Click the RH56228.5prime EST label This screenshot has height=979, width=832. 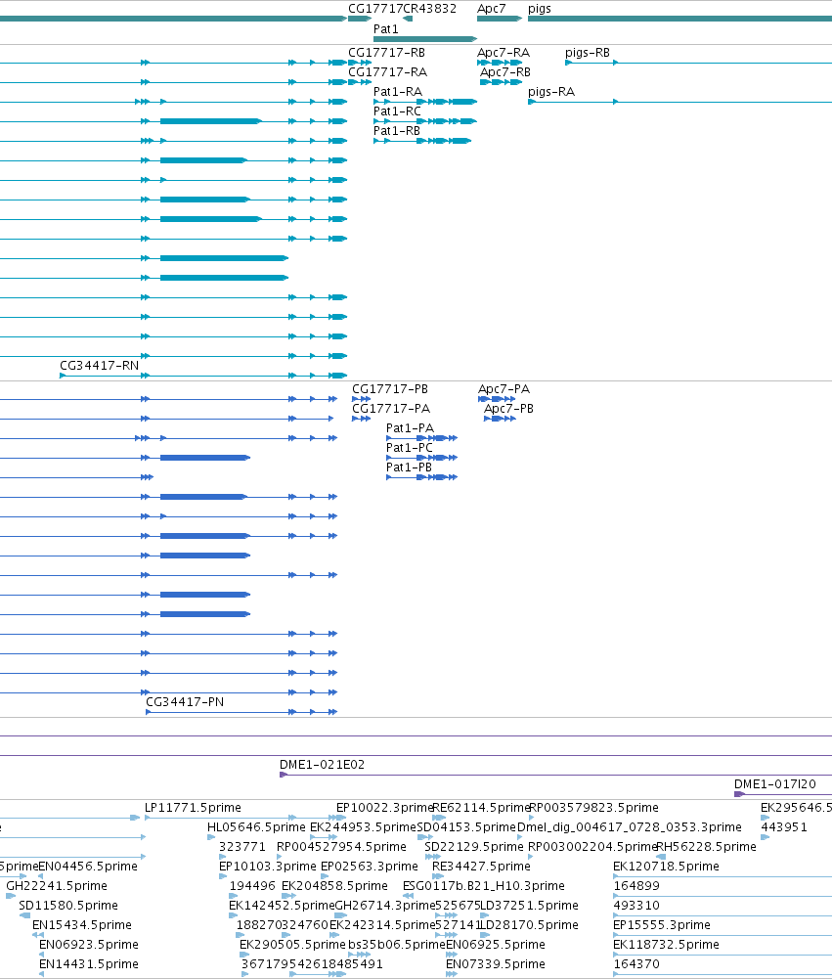[707, 847]
